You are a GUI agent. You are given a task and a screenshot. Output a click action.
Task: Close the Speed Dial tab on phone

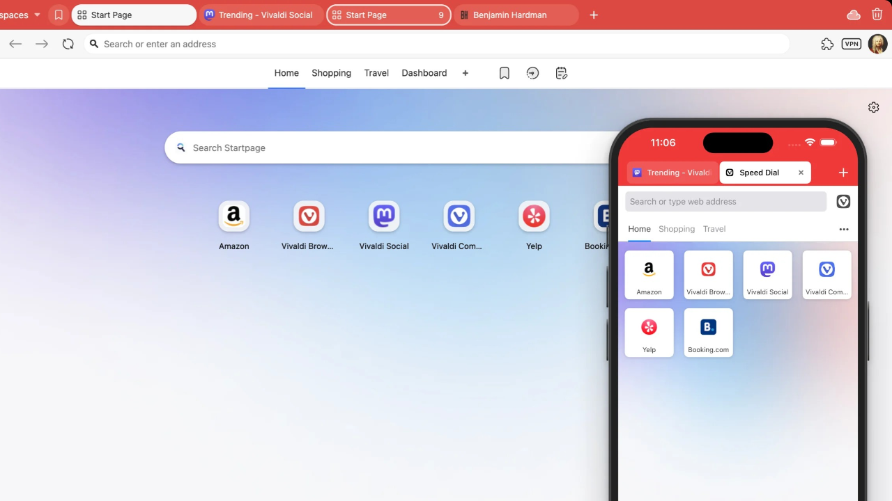pos(801,173)
